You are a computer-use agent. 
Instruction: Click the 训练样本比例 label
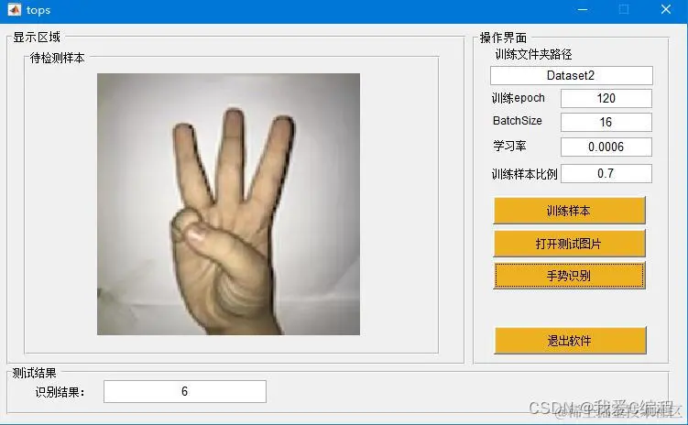pyautogui.click(x=524, y=174)
